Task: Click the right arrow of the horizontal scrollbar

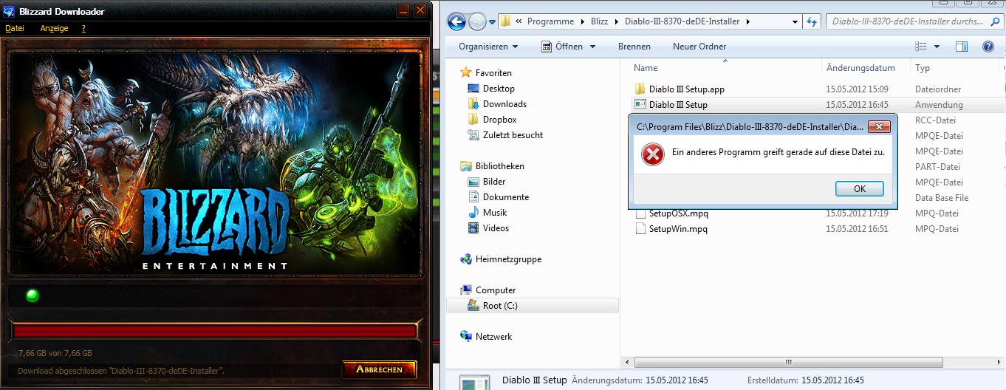Action: (x=999, y=362)
